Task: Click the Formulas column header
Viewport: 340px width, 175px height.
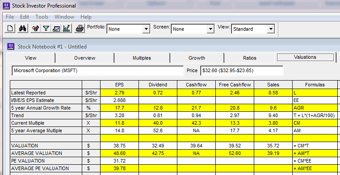Action: (x=315, y=85)
